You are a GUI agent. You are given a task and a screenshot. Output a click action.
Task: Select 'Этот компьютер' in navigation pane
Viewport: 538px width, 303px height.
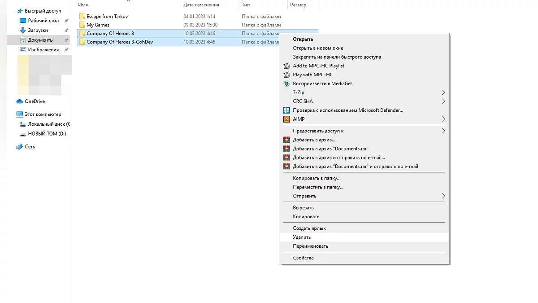point(43,114)
